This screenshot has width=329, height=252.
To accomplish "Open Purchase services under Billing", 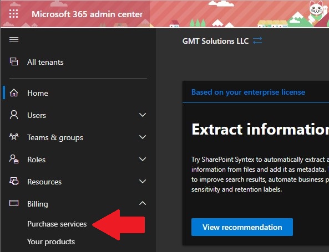I will [57, 224].
